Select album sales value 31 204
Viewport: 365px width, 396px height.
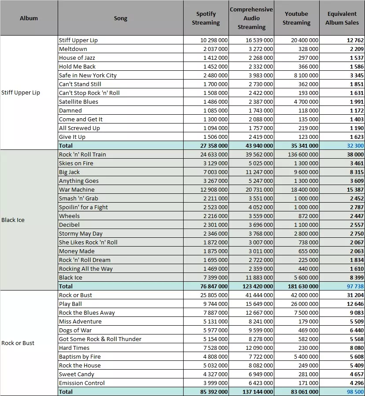[x=342, y=295]
